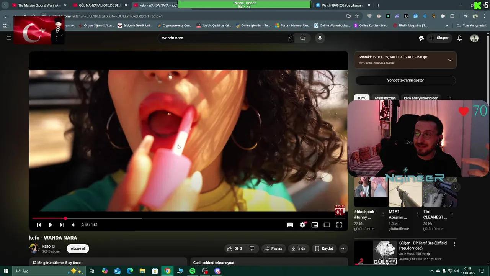This screenshot has width=490, height=276.
Task: Like the video with 59 B likes
Action: pyautogui.click(x=235, y=249)
